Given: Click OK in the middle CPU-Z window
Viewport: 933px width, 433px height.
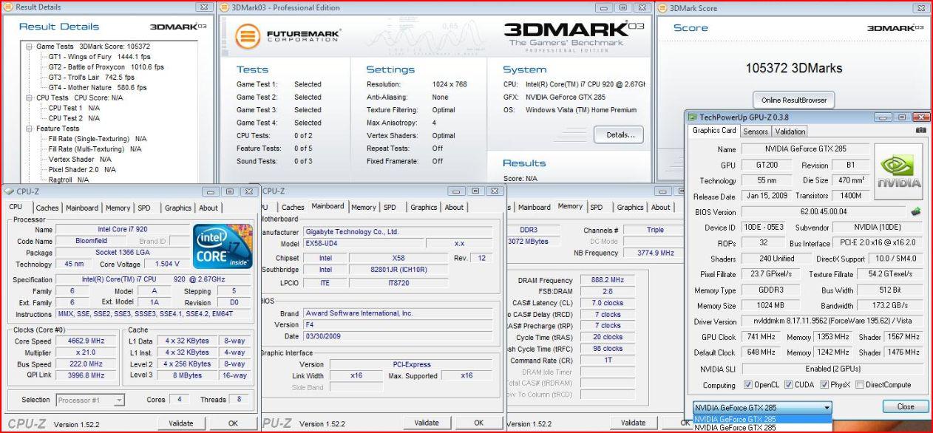Looking at the screenshot, I should coord(479,423).
